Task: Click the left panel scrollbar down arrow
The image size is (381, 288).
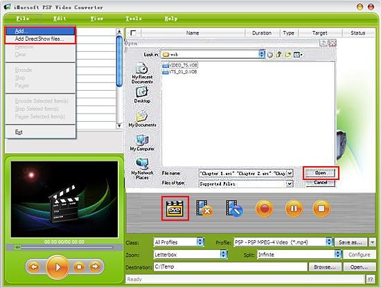Action: [119, 125]
